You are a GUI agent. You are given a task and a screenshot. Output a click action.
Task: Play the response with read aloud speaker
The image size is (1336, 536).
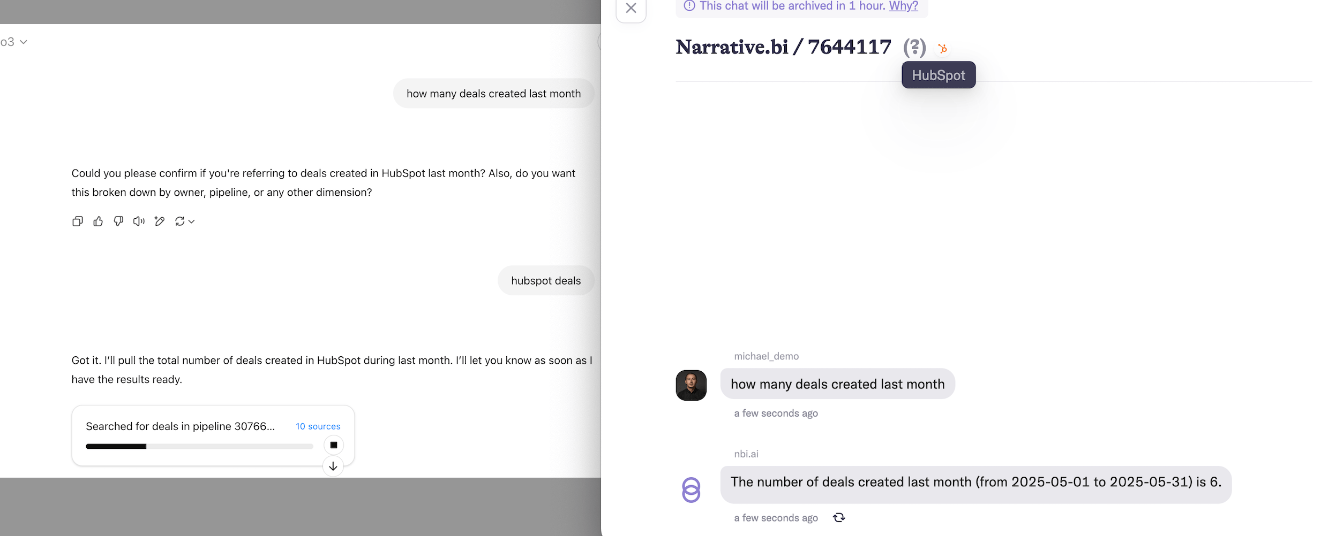point(139,221)
